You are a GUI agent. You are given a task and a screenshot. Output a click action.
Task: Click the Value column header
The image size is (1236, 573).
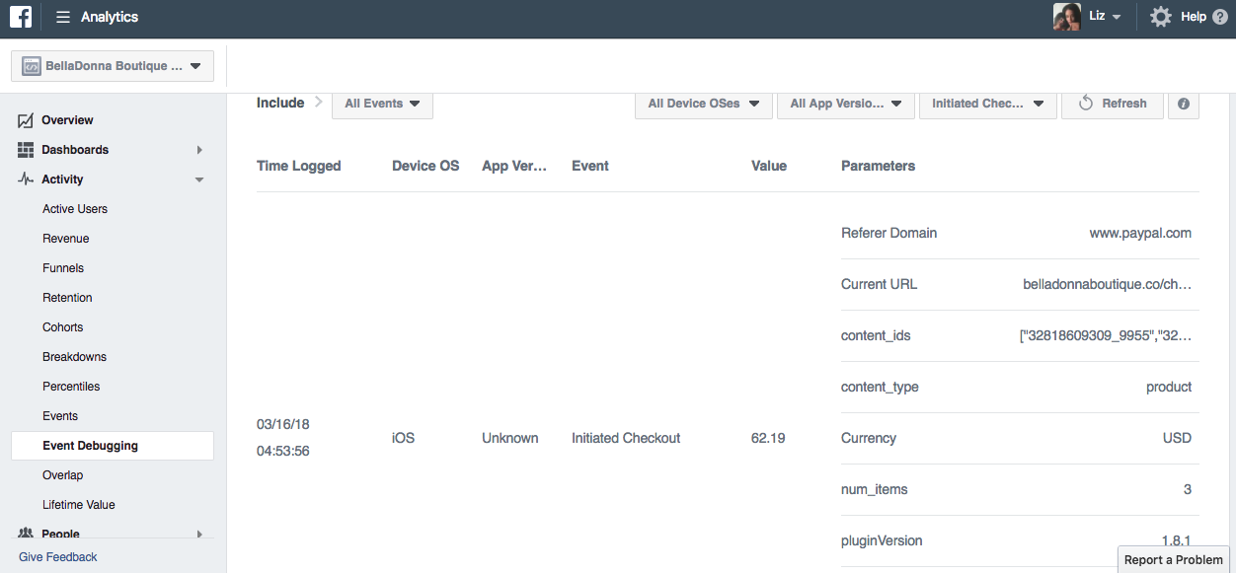[x=769, y=166]
